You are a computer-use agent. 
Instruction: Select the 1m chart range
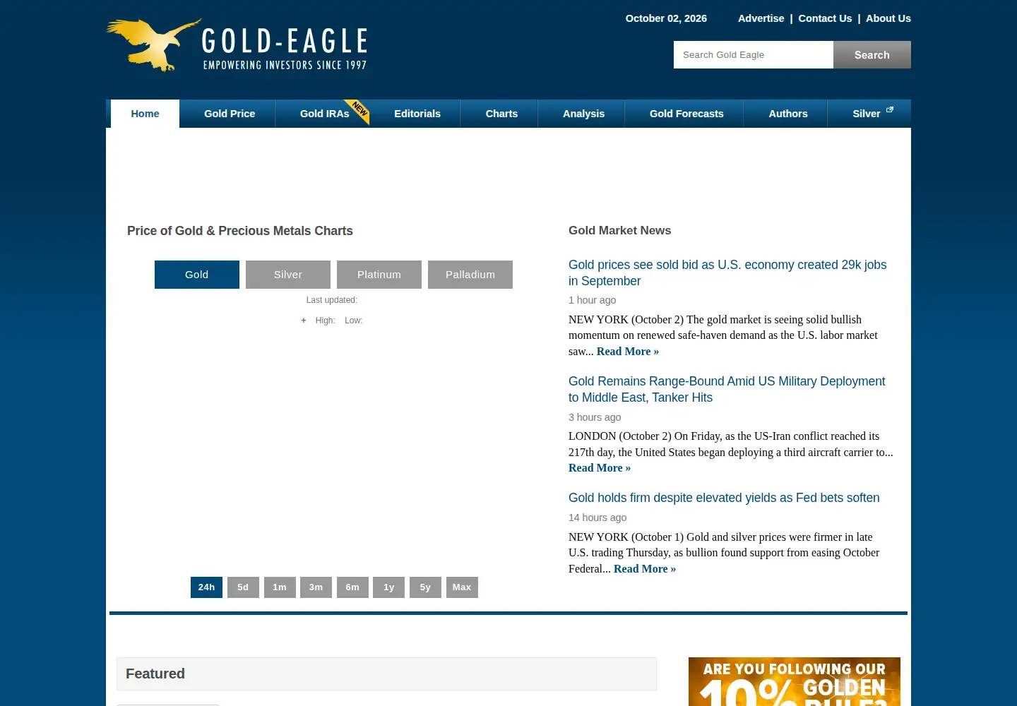click(x=280, y=587)
